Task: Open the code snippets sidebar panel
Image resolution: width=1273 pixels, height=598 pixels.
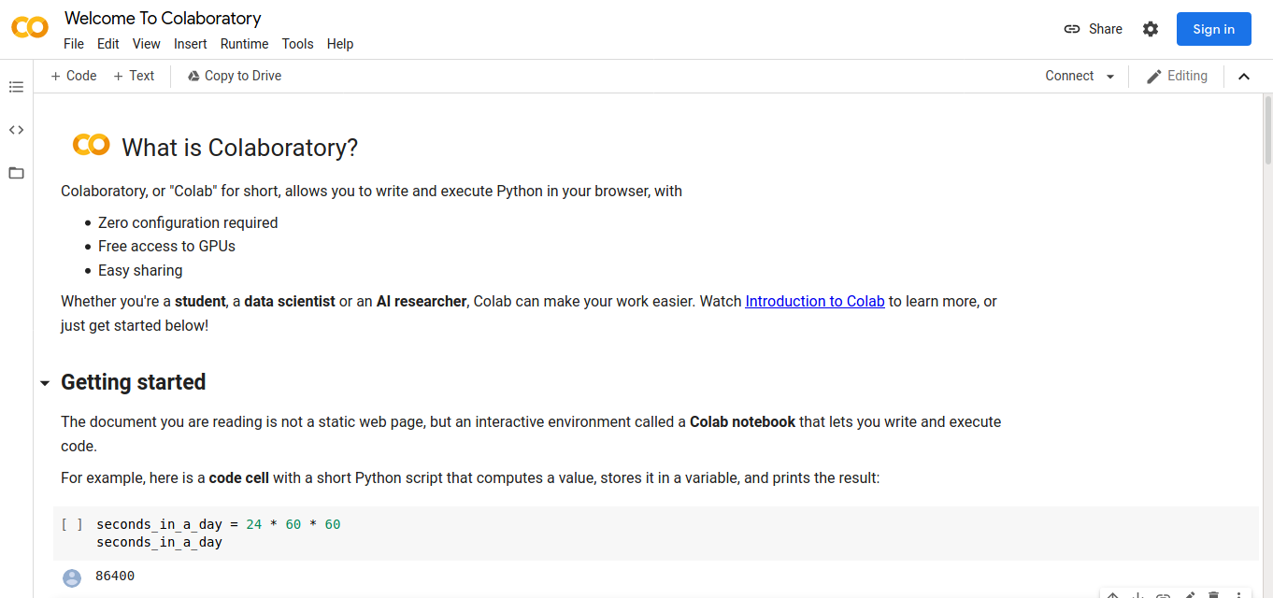Action: pos(16,130)
